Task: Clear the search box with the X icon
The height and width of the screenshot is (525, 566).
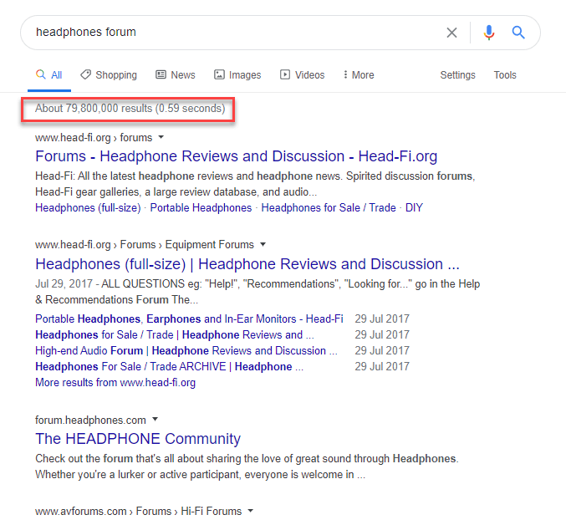Action: 451,33
